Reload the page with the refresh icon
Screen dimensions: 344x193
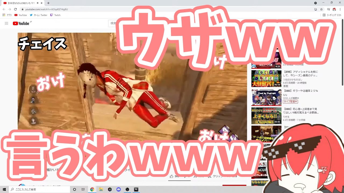pyautogui.click(x=15, y=9)
